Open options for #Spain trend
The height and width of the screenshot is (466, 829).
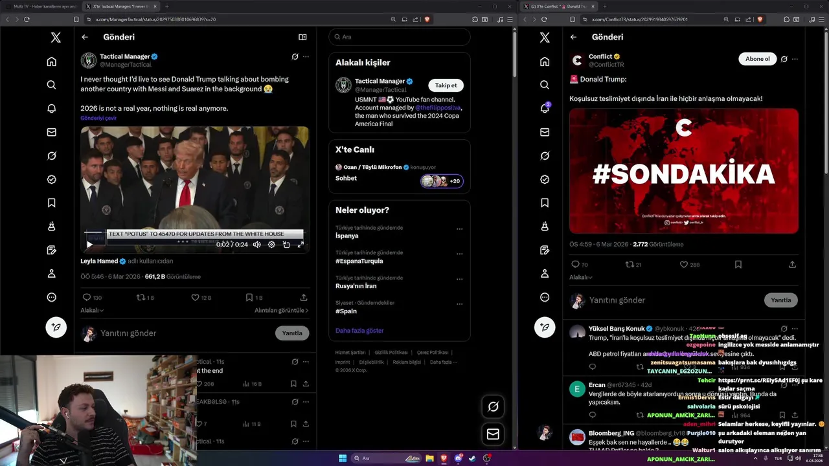point(459,304)
